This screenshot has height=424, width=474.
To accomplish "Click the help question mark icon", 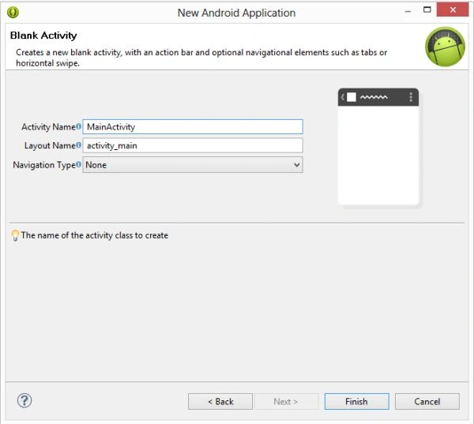I will point(24,401).
